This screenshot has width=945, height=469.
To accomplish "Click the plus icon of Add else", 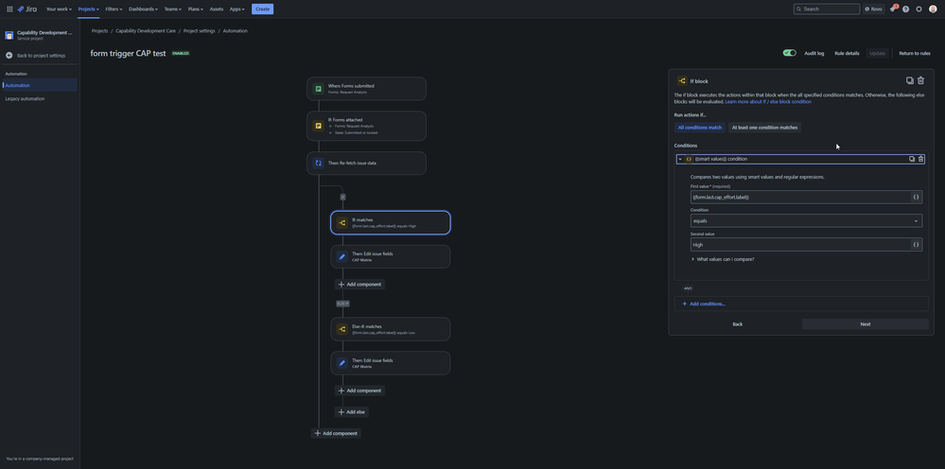I will 341,412.
